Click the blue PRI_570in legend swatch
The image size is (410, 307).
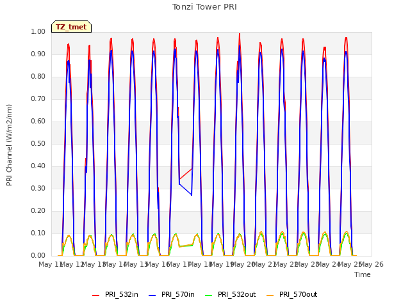click(x=152, y=295)
